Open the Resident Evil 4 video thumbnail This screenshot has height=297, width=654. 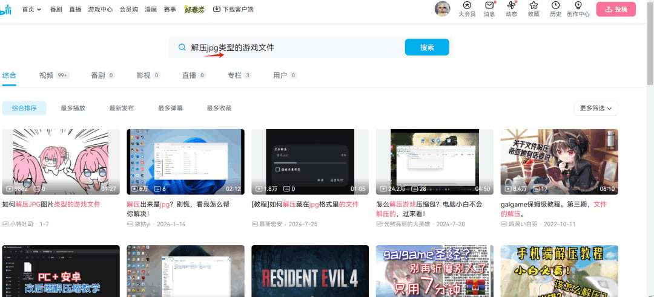[x=310, y=271]
